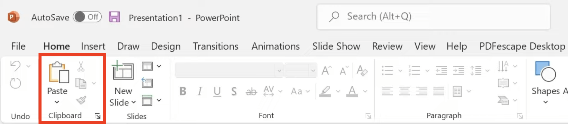This screenshot has width=568, height=124.
Task: Open the font name combo box
Action: click(229, 71)
